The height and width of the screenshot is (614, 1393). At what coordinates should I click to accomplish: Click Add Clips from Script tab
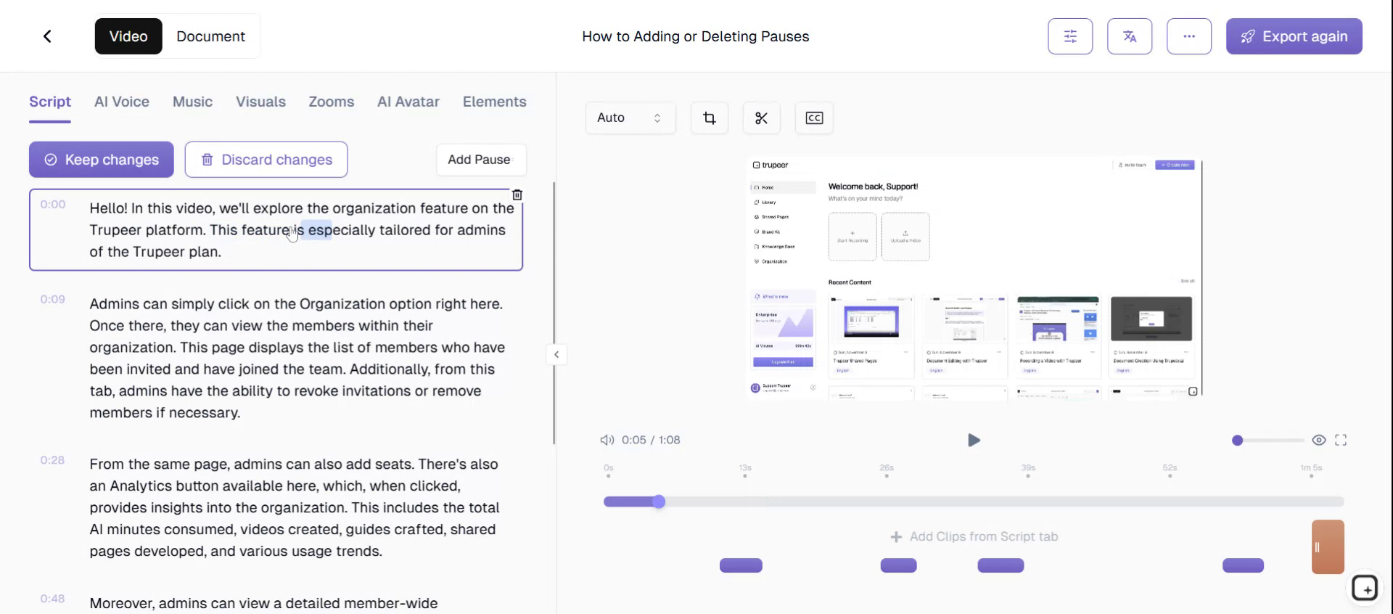(x=974, y=536)
